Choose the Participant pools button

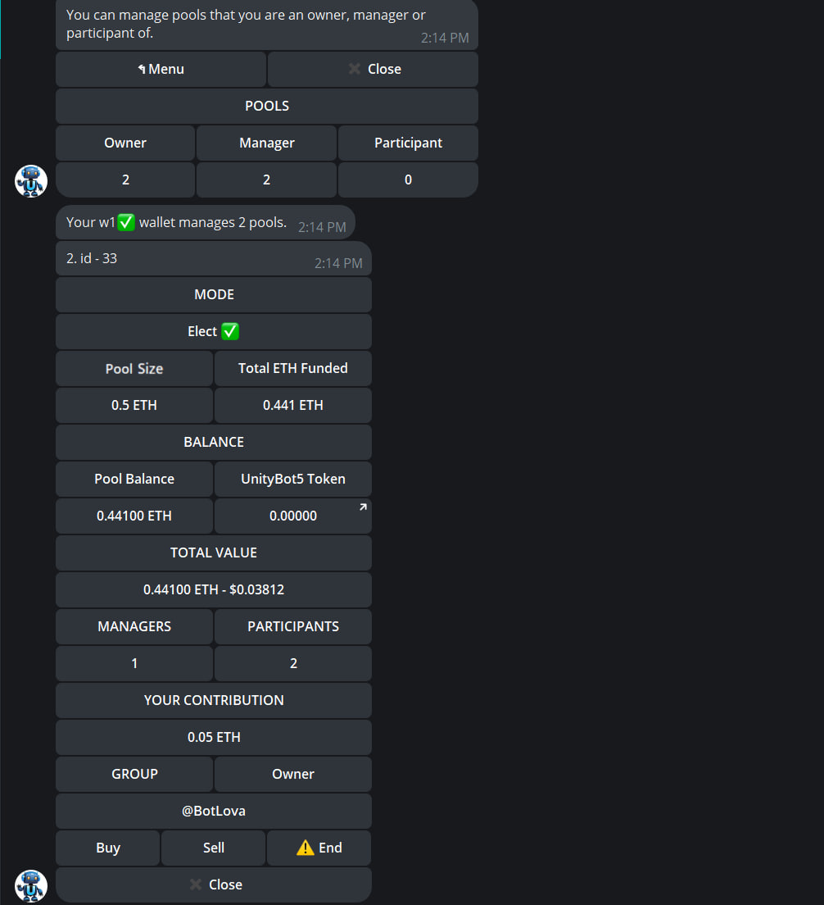click(408, 143)
